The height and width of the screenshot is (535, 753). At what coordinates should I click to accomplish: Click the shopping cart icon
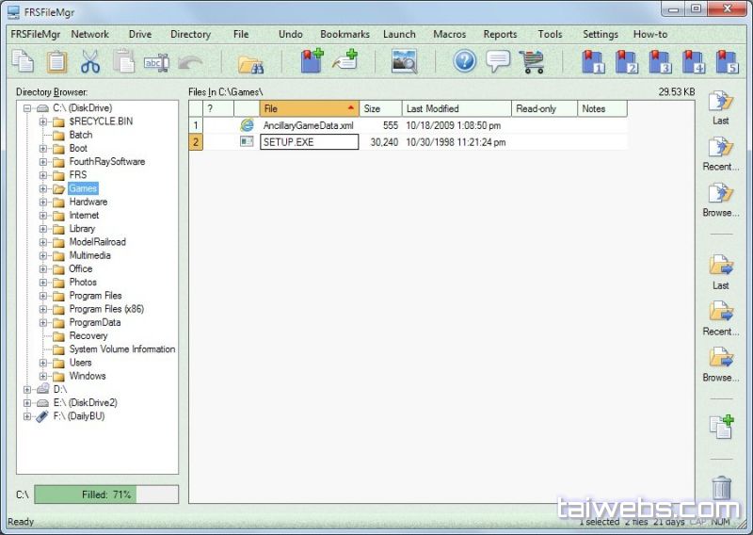pyautogui.click(x=531, y=62)
